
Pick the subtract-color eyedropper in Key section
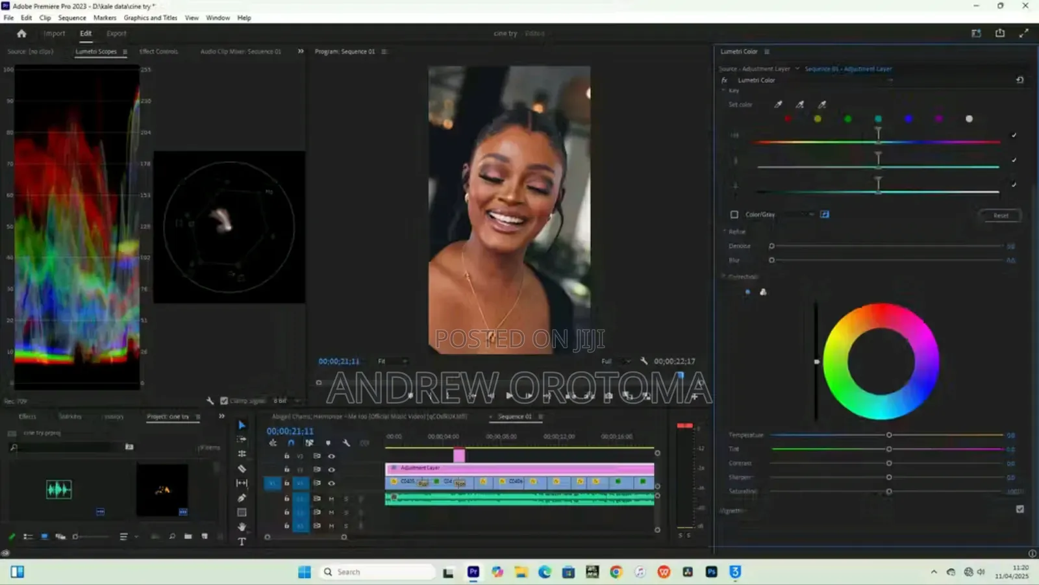click(x=822, y=105)
